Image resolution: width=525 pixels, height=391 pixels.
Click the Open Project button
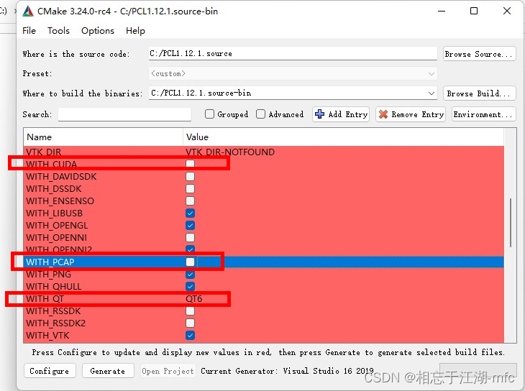click(x=168, y=371)
